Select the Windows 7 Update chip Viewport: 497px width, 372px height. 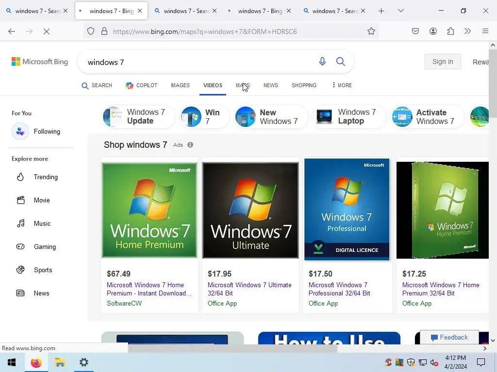click(x=138, y=117)
